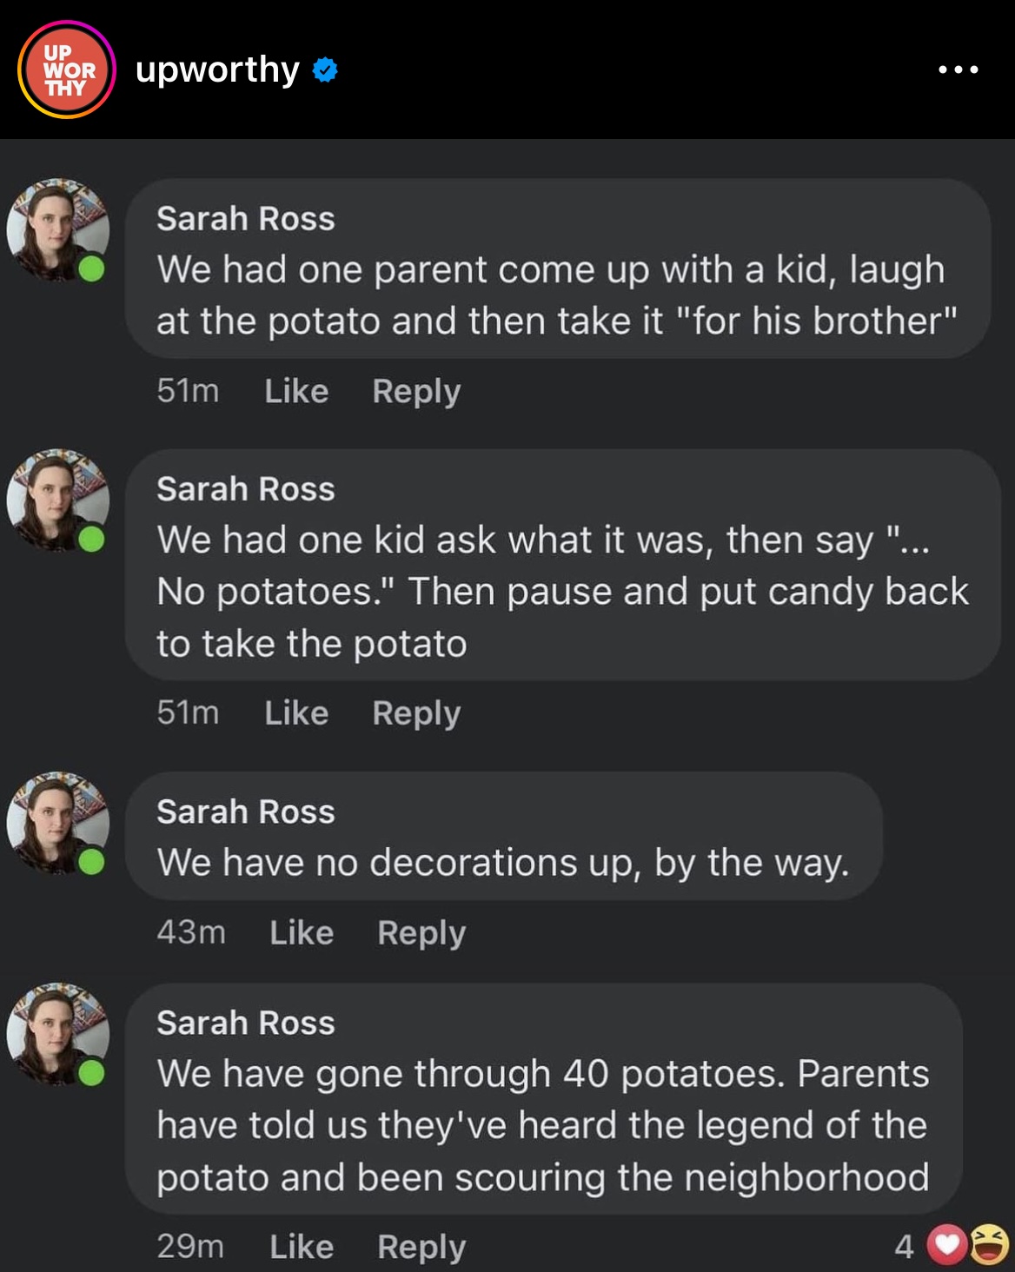
Task: Like the "No potatoes" comment
Action: [x=296, y=713]
